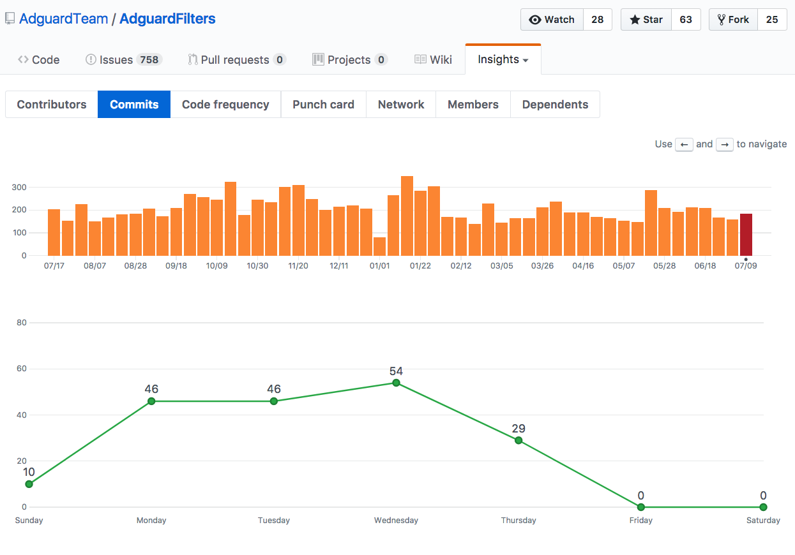Image resolution: width=795 pixels, height=555 pixels.
Task: Click the right arrow navigation key
Action: point(725,144)
